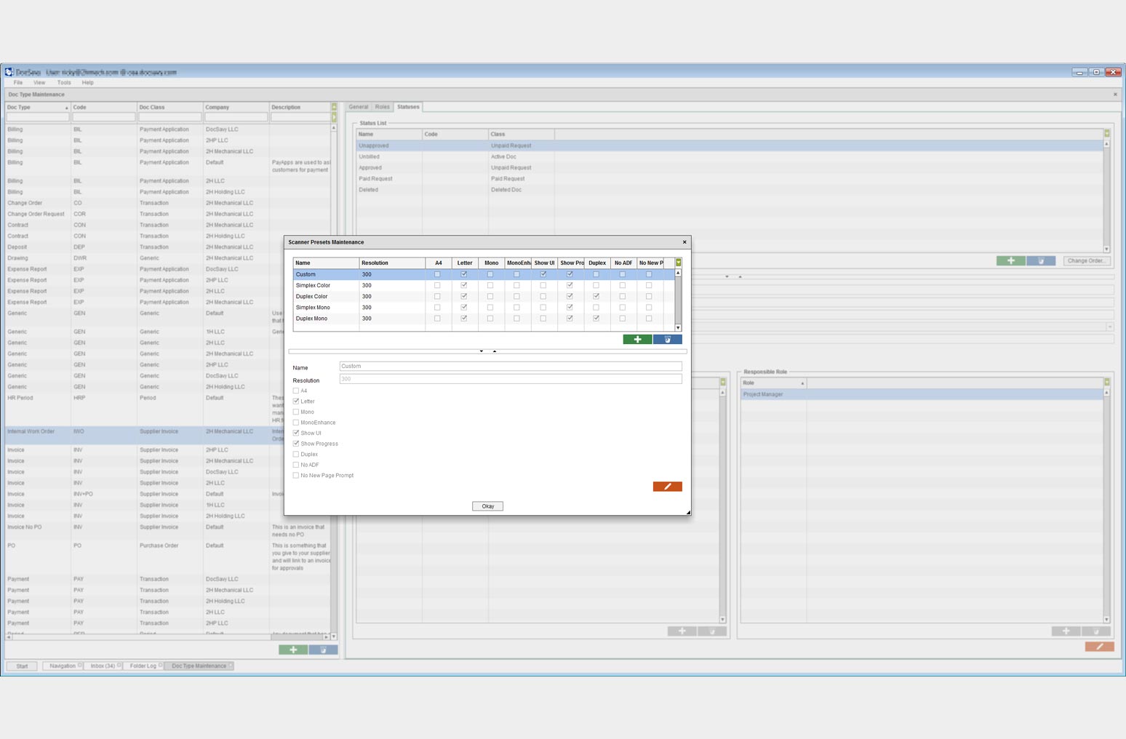
Task: Click the add doc type button below the list
Action: click(293, 650)
